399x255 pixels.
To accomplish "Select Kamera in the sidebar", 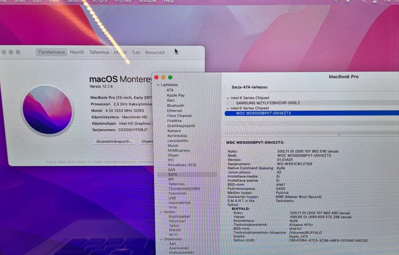I will coord(174,131).
